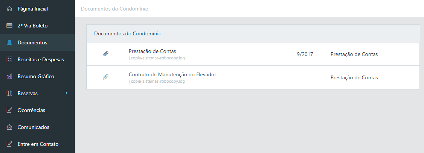Click the Receitas e Despesas sidebar icon
Viewport: 424px width, 153px height.
(9, 59)
